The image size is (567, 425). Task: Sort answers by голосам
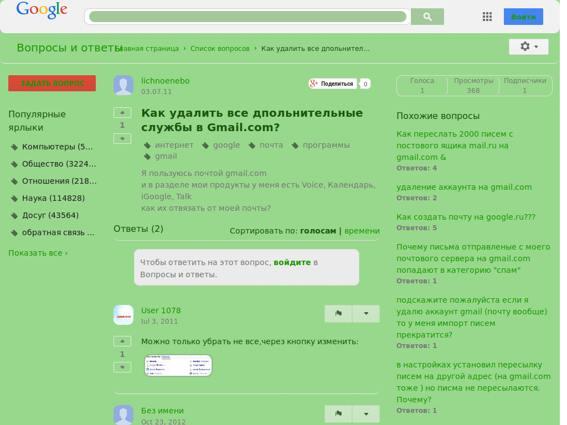(x=318, y=231)
